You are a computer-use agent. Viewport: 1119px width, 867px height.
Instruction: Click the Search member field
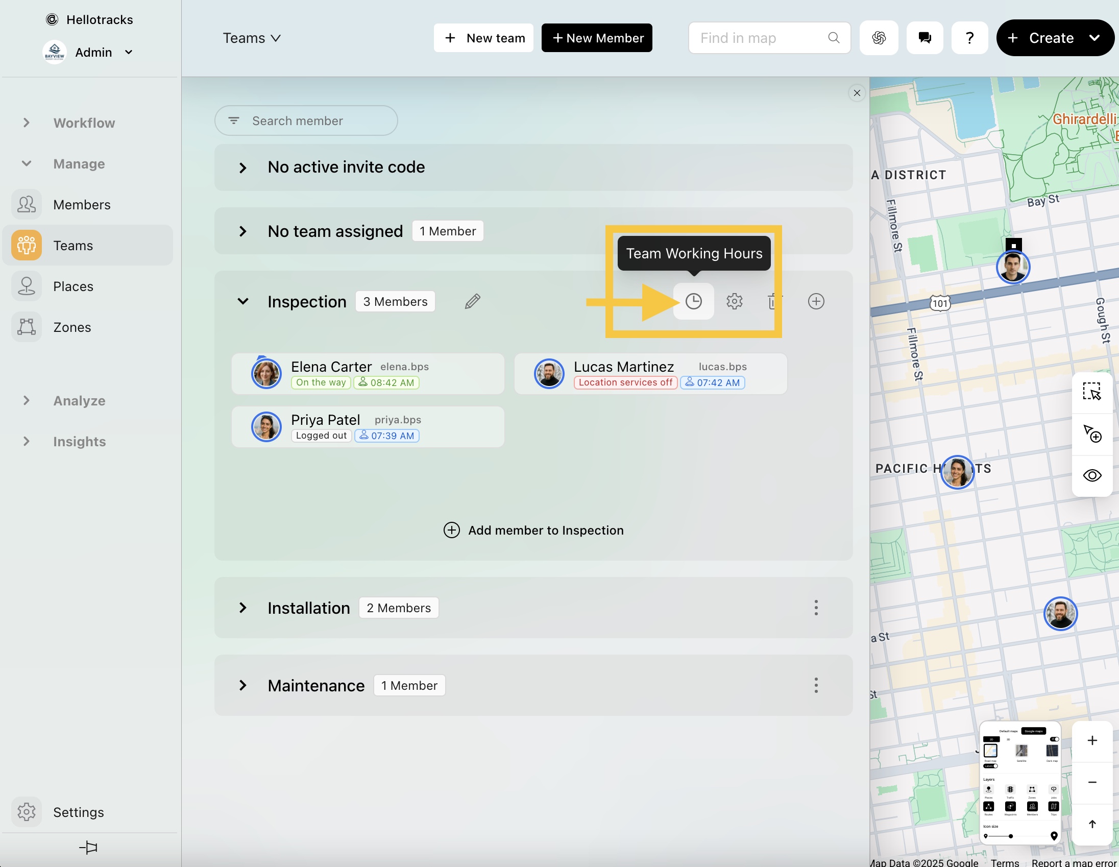tap(306, 121)
